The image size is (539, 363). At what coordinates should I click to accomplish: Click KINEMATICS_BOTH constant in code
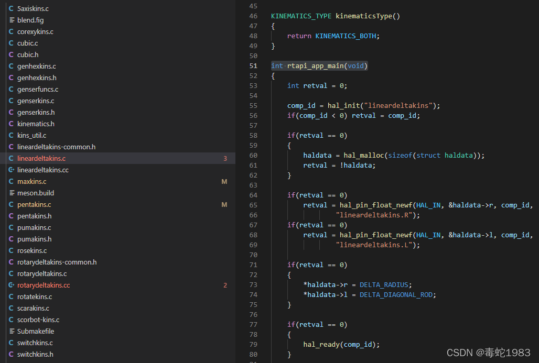point(346,36)
